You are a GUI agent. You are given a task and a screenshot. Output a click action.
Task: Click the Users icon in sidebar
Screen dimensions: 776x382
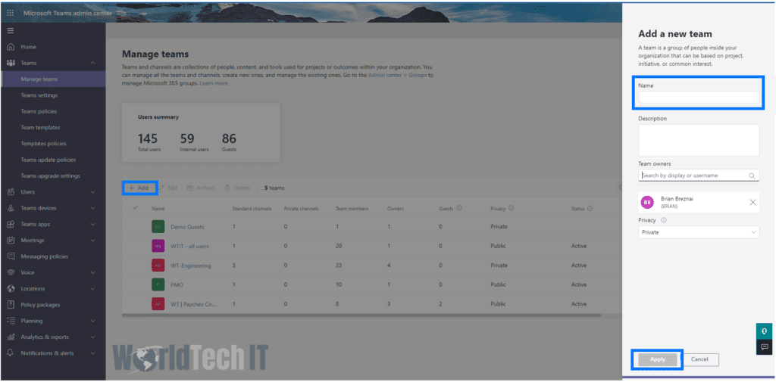pyautogui.click(x=11, y=192)
